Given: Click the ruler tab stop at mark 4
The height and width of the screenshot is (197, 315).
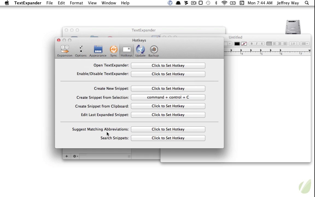Looking at the screenshot, I should (241, 50).
